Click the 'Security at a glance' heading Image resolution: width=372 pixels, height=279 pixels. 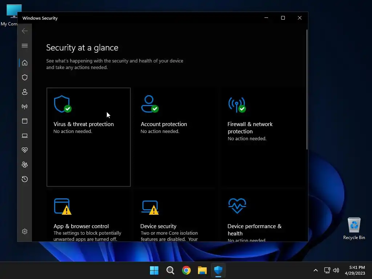(82, 48)
